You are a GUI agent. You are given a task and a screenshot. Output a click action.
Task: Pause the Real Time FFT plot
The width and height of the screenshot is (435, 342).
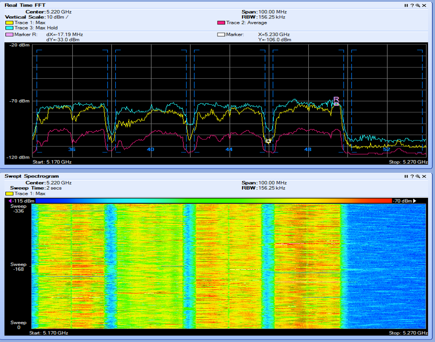tap(407, 5)
